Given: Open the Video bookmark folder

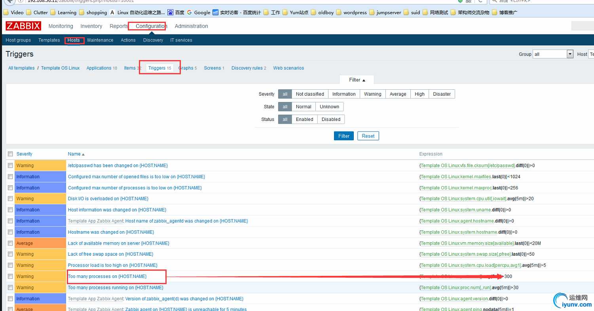Looking at the screenshot, I should 14,12.
